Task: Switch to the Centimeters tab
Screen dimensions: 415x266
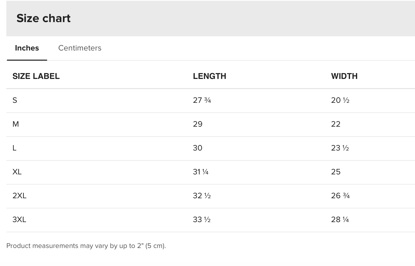Action: click(x=80, y=48)
